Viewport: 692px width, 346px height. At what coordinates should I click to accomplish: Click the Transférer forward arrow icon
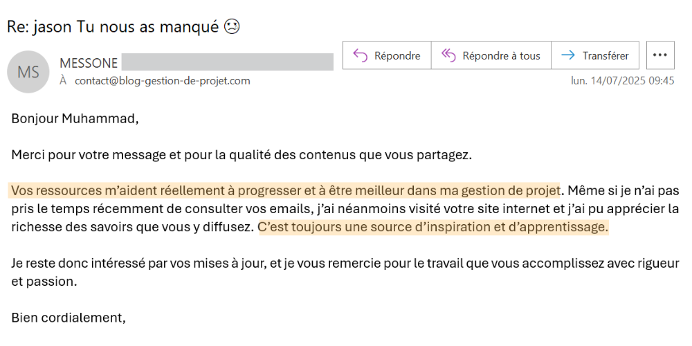[x=568, y=55]
